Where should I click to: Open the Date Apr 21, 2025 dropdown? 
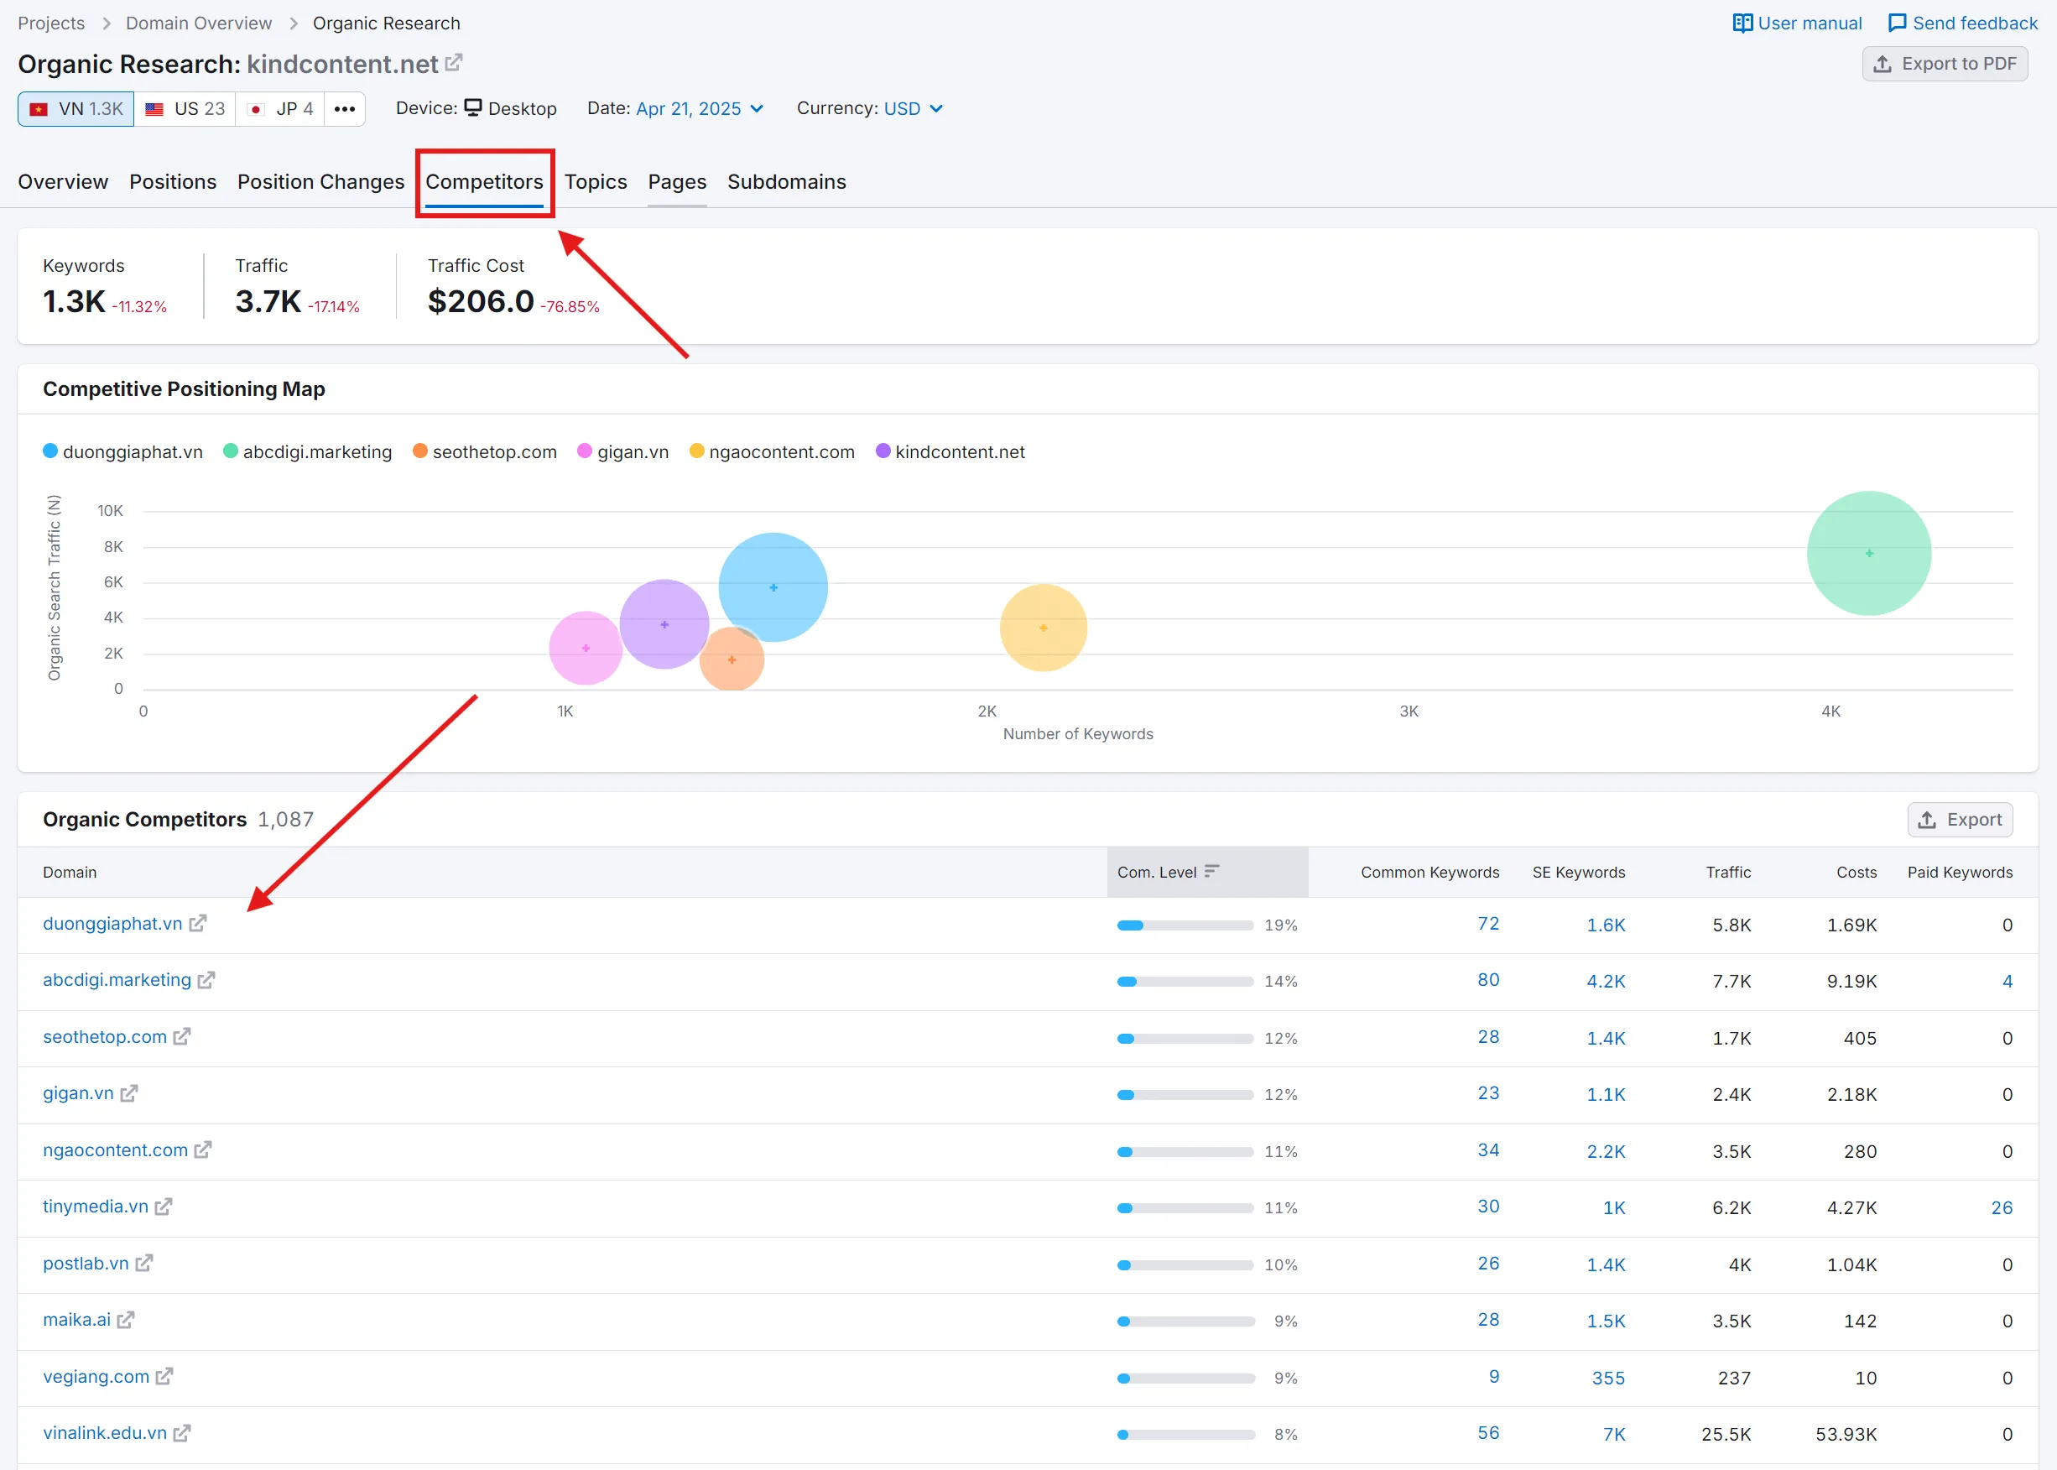click(700, 108)
